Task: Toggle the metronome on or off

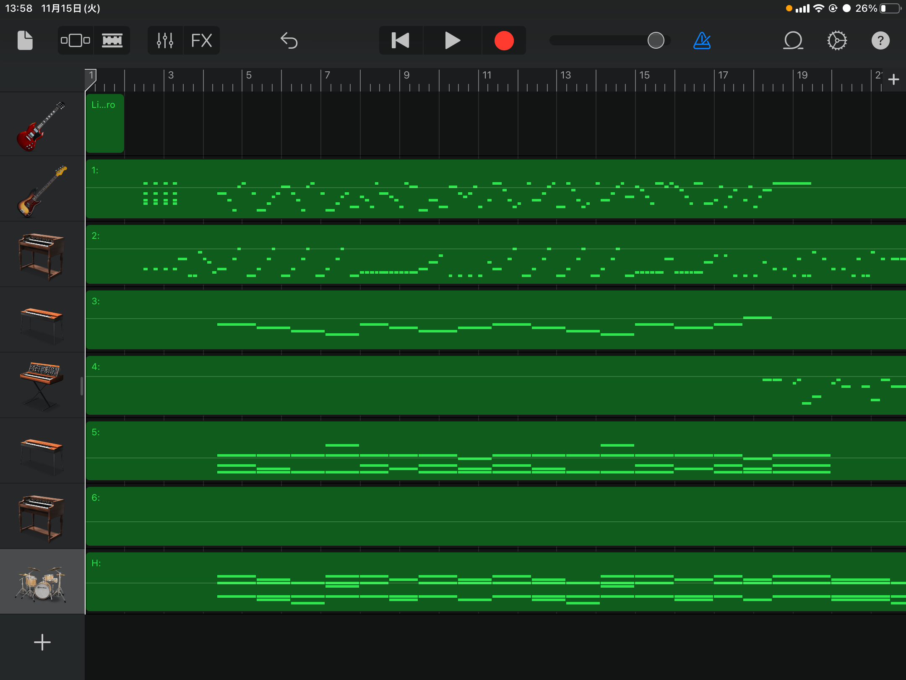Action: pyautogui.click(x=701, y=40)
